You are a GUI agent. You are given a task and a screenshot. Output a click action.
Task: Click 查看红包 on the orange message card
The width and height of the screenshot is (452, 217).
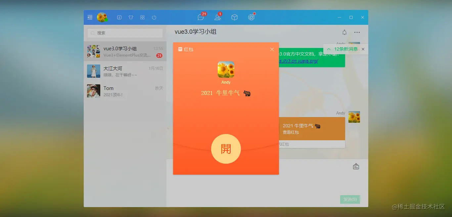pos(291,132)
